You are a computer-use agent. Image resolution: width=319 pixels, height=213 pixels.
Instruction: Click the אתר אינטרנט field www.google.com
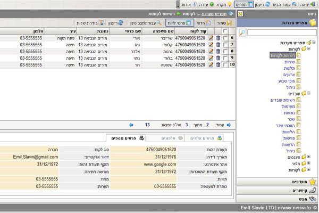pos(144,165)
